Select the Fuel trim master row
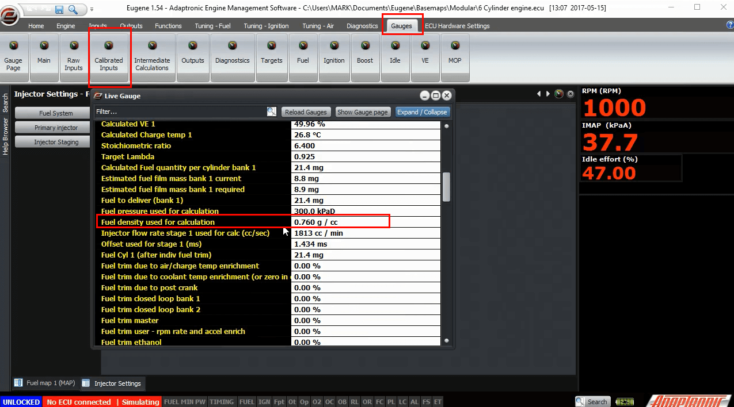The image size is (734, 407). (269, 320)
